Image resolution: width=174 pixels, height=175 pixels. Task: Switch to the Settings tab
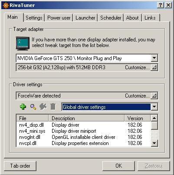[x=34, y=18]
